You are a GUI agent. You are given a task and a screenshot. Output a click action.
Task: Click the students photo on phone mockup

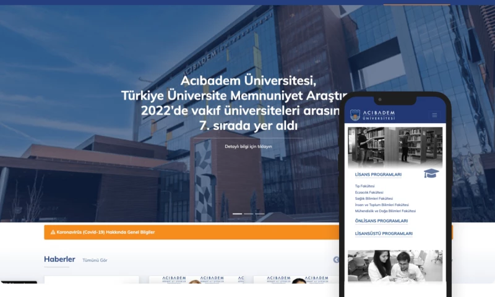(395, 266)
